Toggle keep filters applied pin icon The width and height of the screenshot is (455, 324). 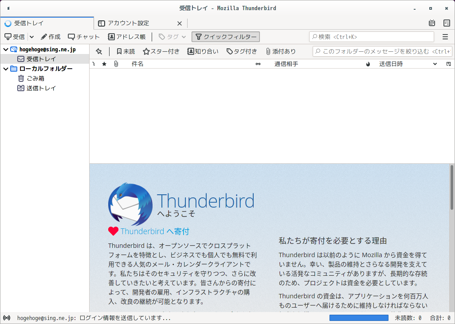coord(99,51)
